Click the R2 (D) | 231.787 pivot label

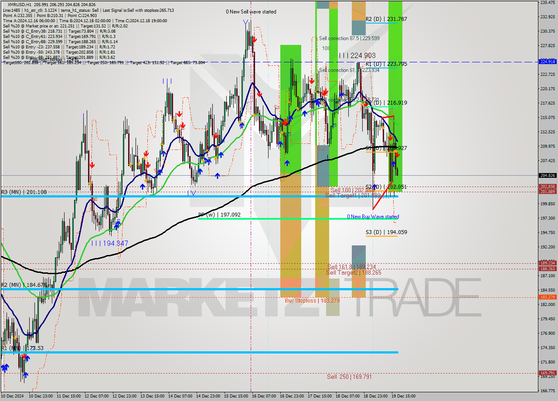click(x=386, y=19)
